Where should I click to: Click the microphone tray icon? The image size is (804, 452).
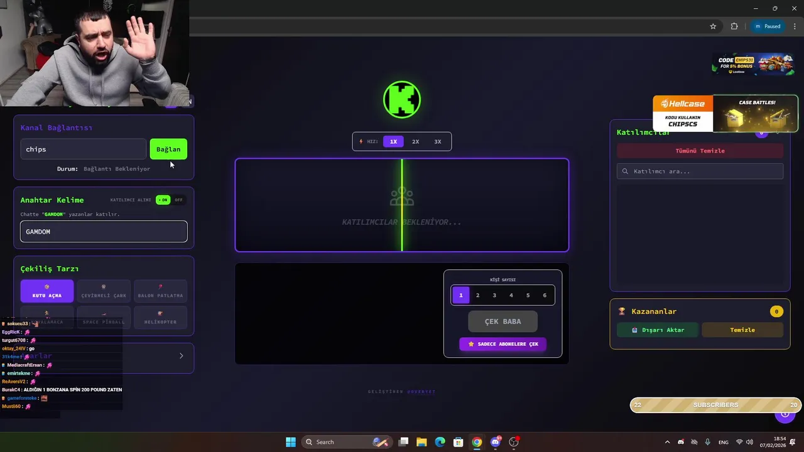pos(708,442)
